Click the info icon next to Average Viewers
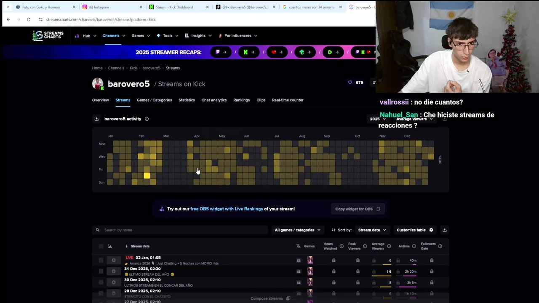The width and height of the screenshot is (539, 303). pyautogui.click(x=389, y=246)
